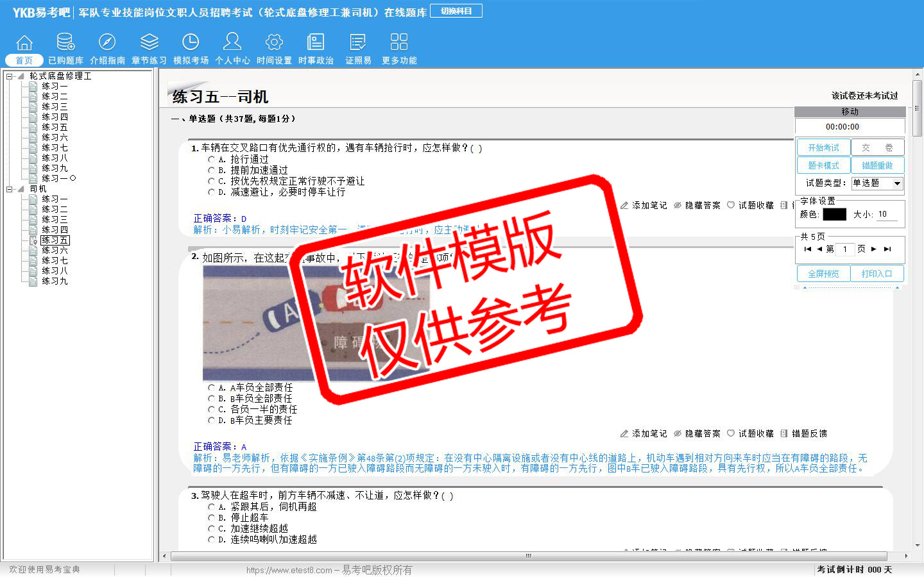Screen dimensions: 924x577
Task: Select 练习一〇 under 轮式底盘修理工
Action: (59, 178)
